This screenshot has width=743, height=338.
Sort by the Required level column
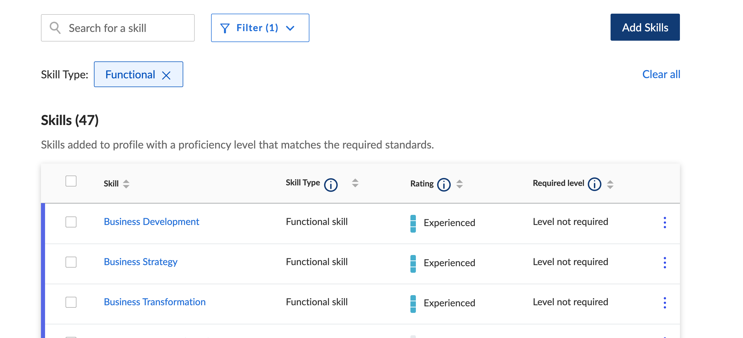point(610,184)
